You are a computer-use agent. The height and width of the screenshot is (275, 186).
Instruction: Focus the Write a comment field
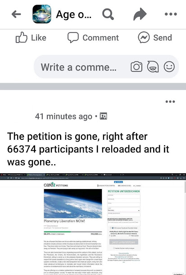tap(106, 67)
